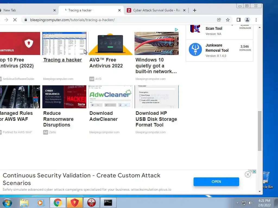The height and width of the screenshot is (208, 278).
Task: Show hidden system tray icons arrow
Action: 237,203
